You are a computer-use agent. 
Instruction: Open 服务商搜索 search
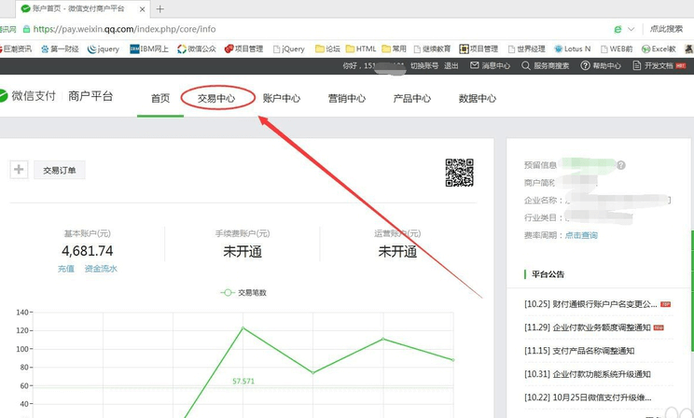546,65
